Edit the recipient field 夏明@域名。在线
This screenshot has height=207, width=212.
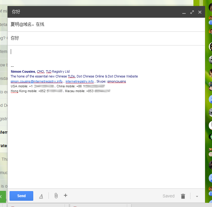coord(106,25)
